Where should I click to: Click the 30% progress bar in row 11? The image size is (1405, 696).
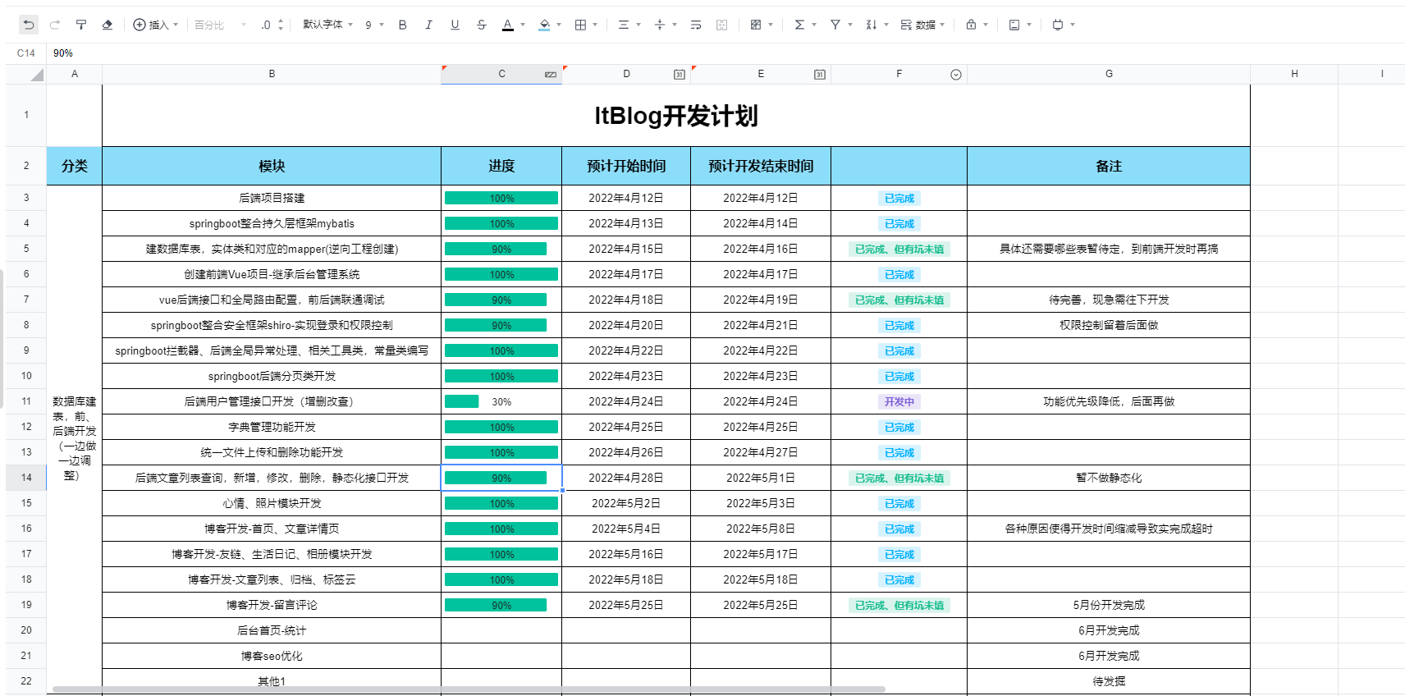click(501, 401)
